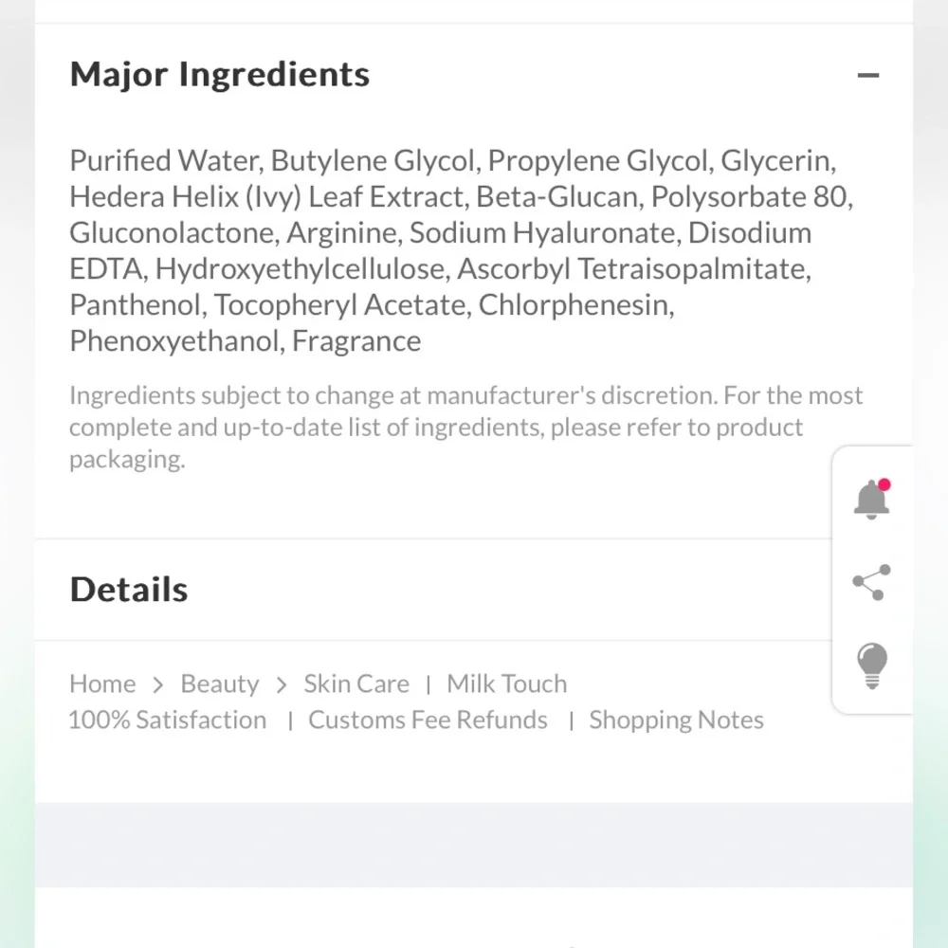Open the Beauty category link

coord(220,684)
